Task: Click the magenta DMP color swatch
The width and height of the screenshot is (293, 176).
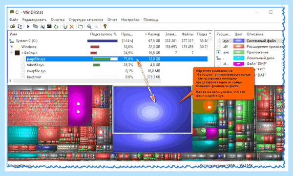Action: coord(239,64)
